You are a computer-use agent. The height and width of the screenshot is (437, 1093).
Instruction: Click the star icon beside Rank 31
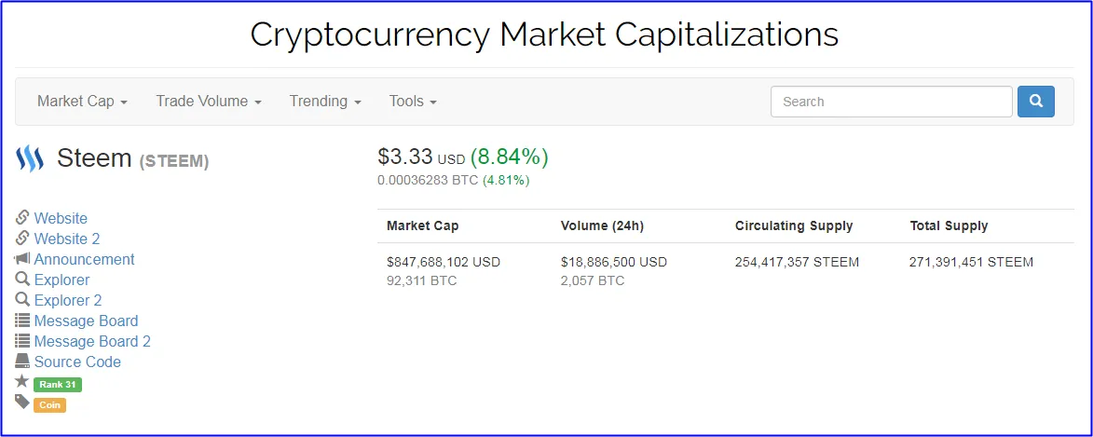(22, 381)
